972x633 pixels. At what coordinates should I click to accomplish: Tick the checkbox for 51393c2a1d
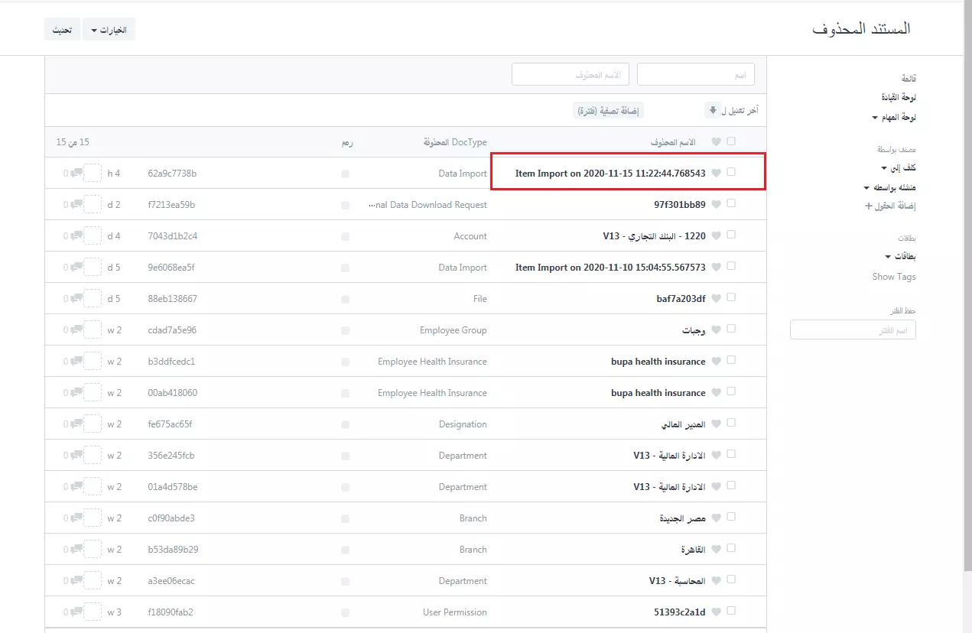[x=731, y=612]
